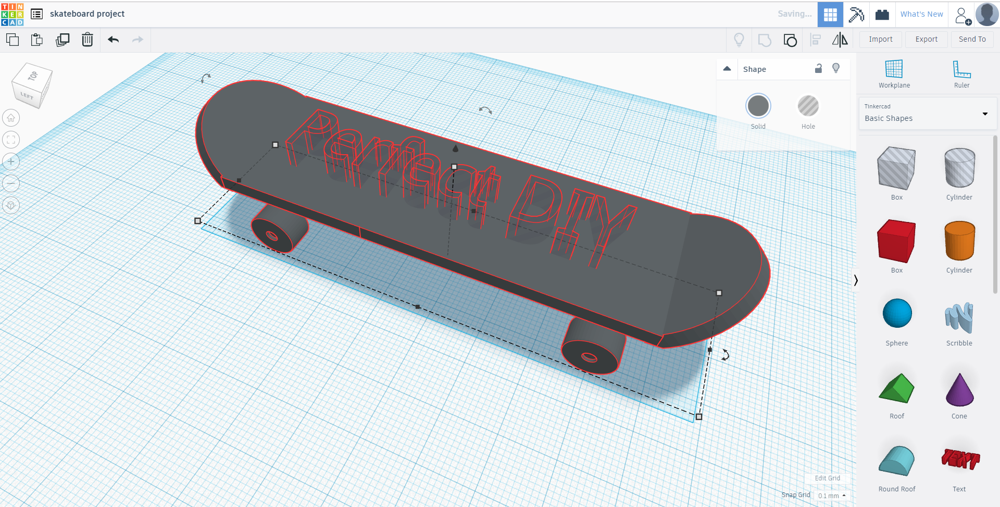Pick the striped hole Cylinder shape
Viewport: 1000px width, 507px height.
click(x=959, y=168)
